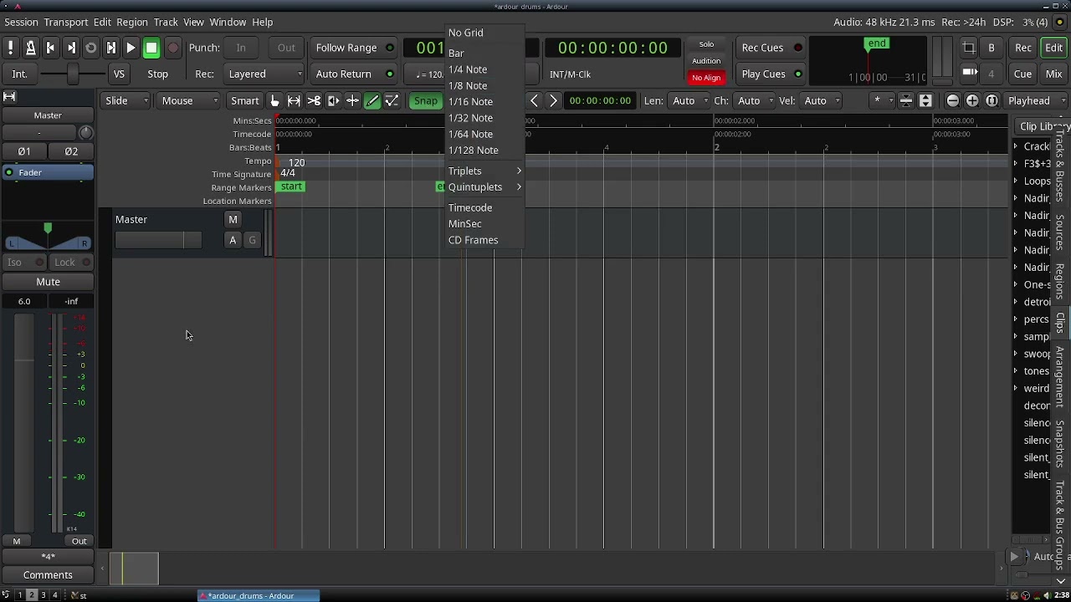
Task: Click zoom to session icon
Action: [992, 100]
